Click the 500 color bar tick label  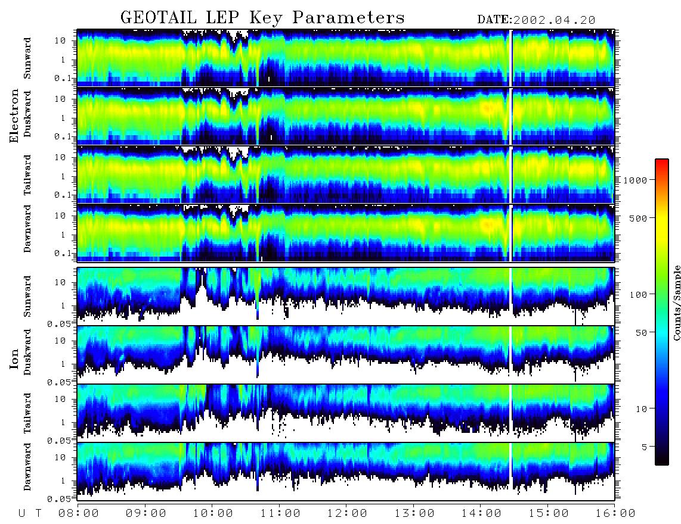click(x=638, y=218)
